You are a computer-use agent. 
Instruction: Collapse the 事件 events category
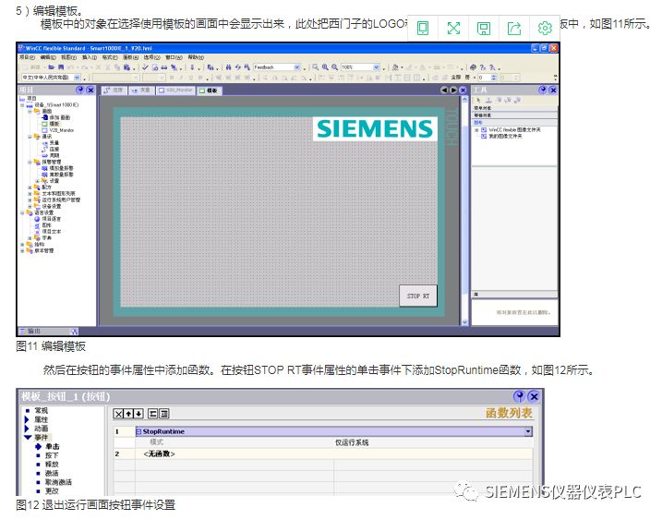click(28, 437)
